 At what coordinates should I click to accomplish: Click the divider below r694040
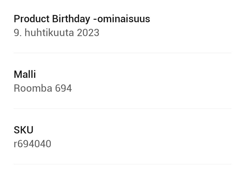tap(122, 164)
